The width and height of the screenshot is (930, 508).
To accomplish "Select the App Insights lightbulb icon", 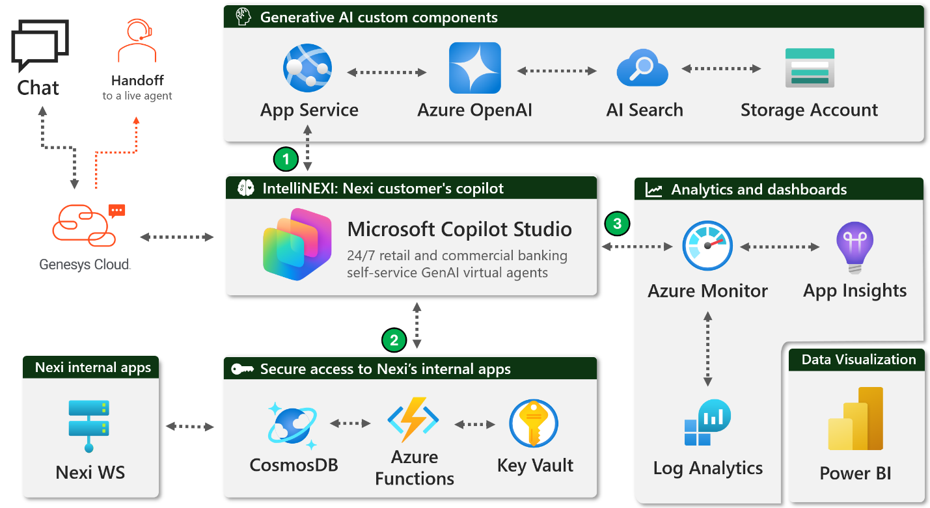I will (855, 248).
